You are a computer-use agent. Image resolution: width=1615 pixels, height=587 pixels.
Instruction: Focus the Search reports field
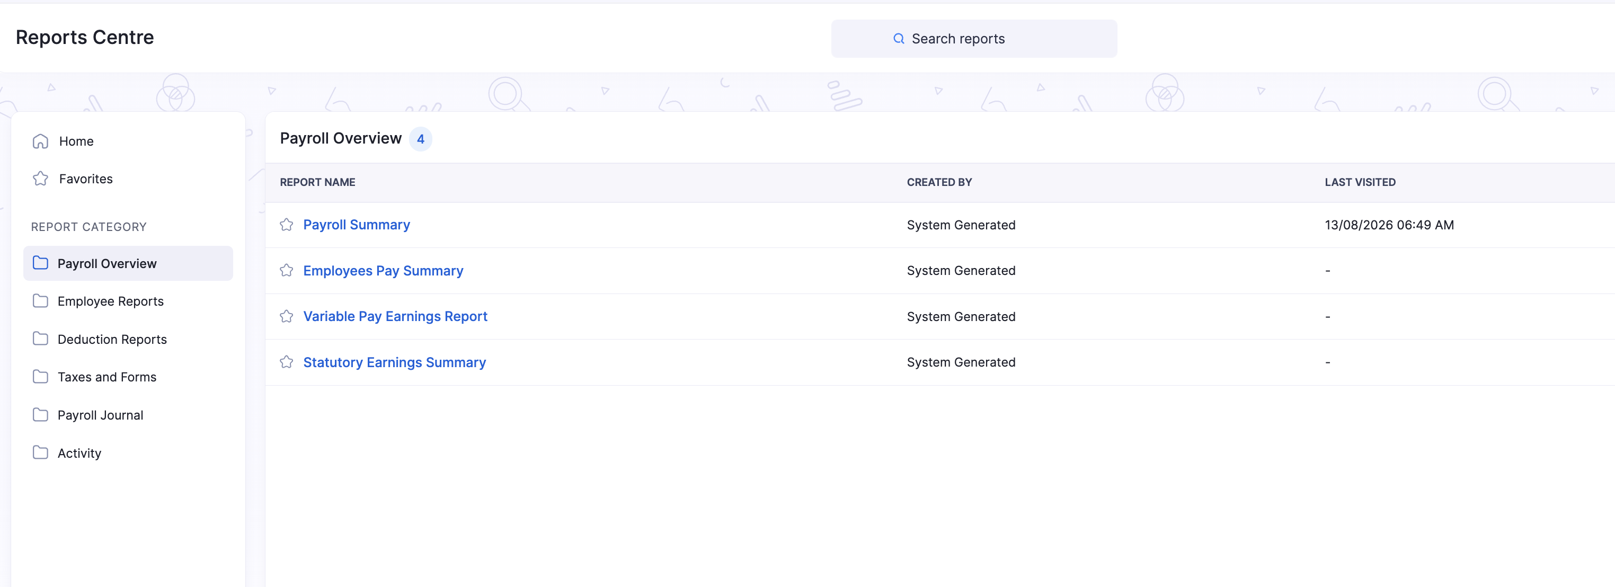pyautogui.click(x=974, y=39)
